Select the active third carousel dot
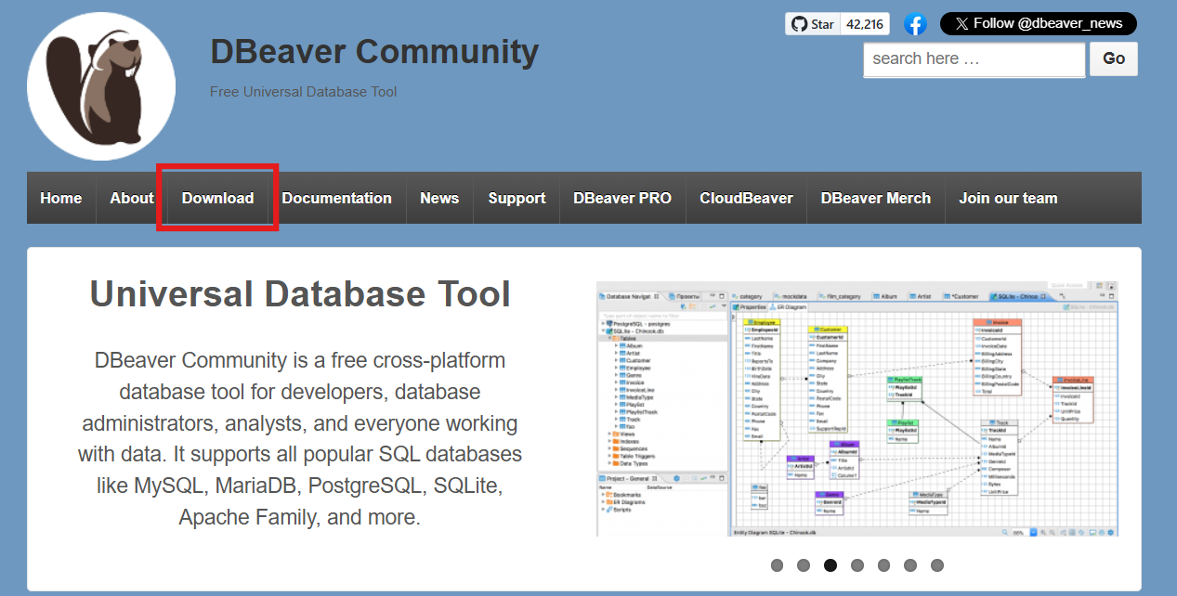The height and width of the screenshot is (596, 1177). pyautogui.click(x=830, y=565)
